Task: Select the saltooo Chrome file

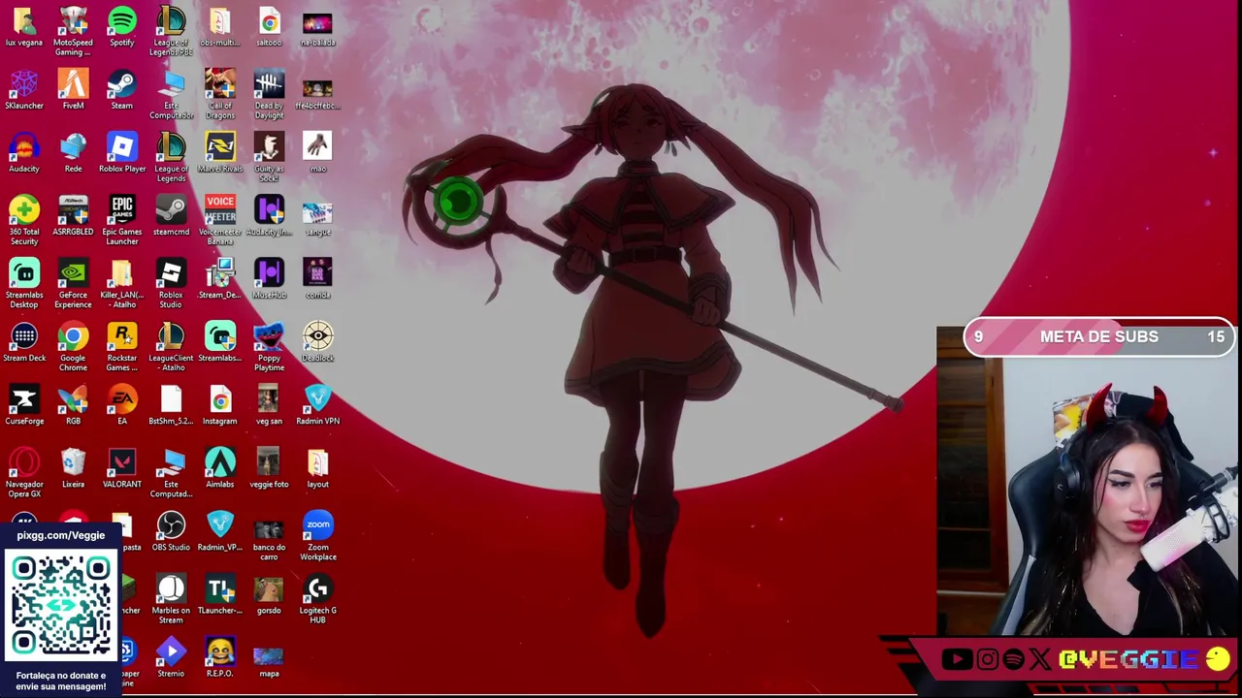Action: pos(269,26)
